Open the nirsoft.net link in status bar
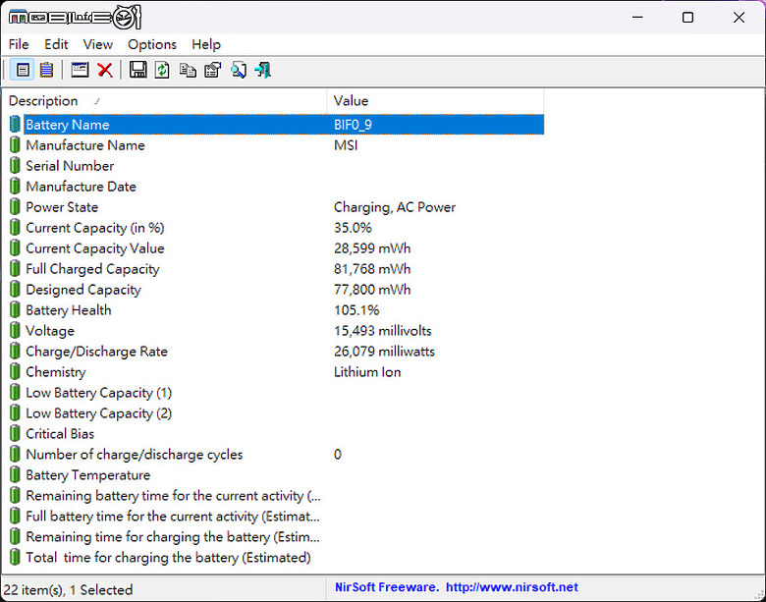This screenshot has height=602, width=766. [512, 587]
